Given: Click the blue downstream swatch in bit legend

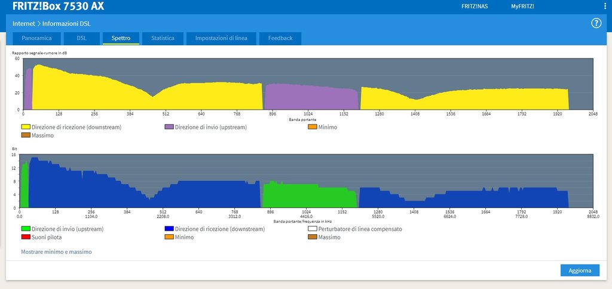Looking at the screenshot, I should (x=169, y=229).
